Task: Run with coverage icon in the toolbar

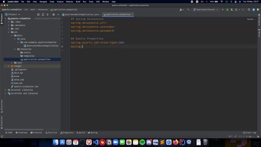Action: [232, 10]
